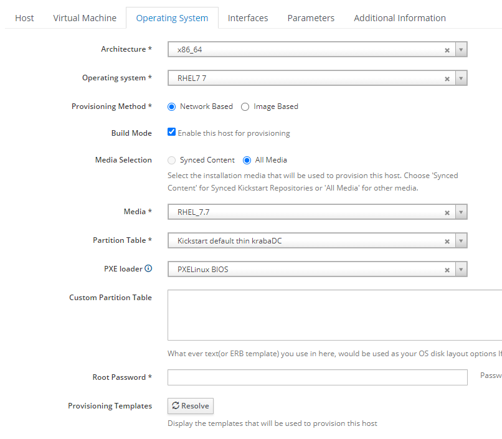
Task: Select Image Based provisioning method
Action: (x=245, y=106)
